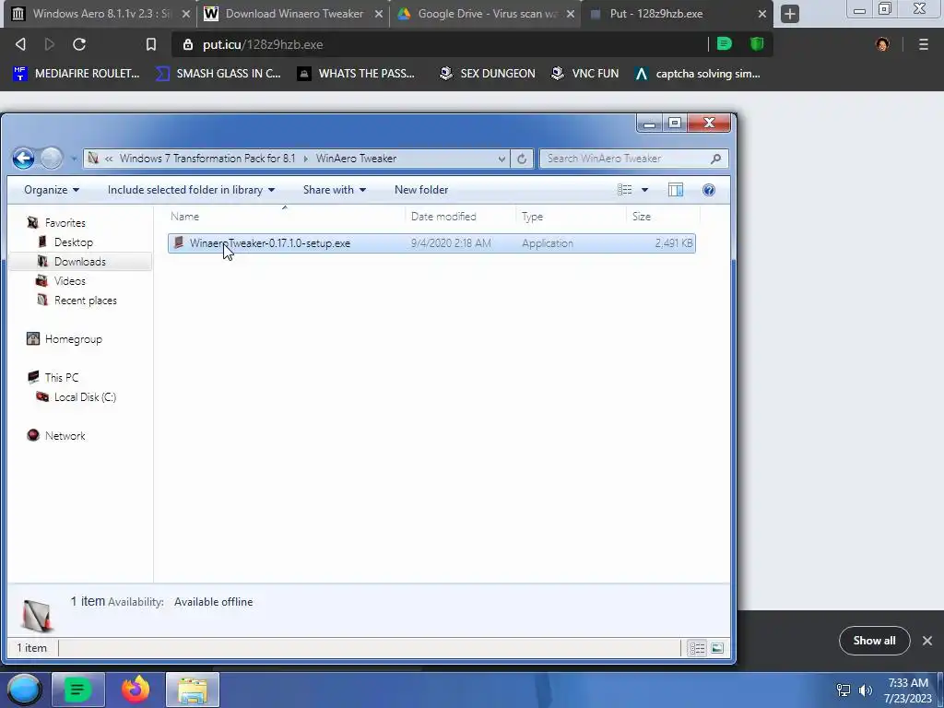The height and width of the screenshot is (708, 944).
Task: Open SMASH GLASS IN C... bookmark
Action: point(218,74)
